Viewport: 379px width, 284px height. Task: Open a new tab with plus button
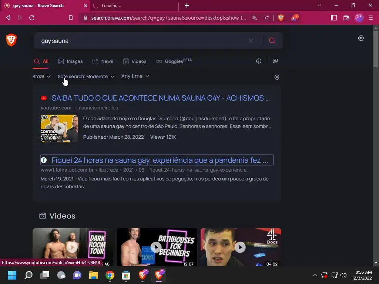187,6
